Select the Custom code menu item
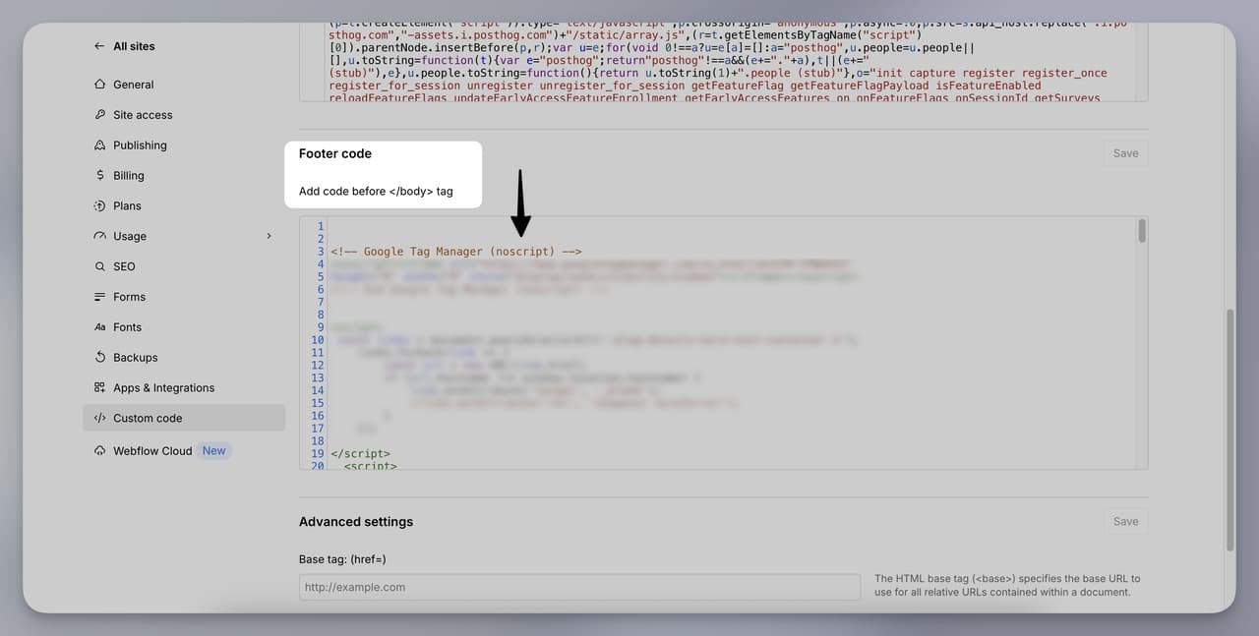The image size is (1259, 636). (x=184, y=418)
